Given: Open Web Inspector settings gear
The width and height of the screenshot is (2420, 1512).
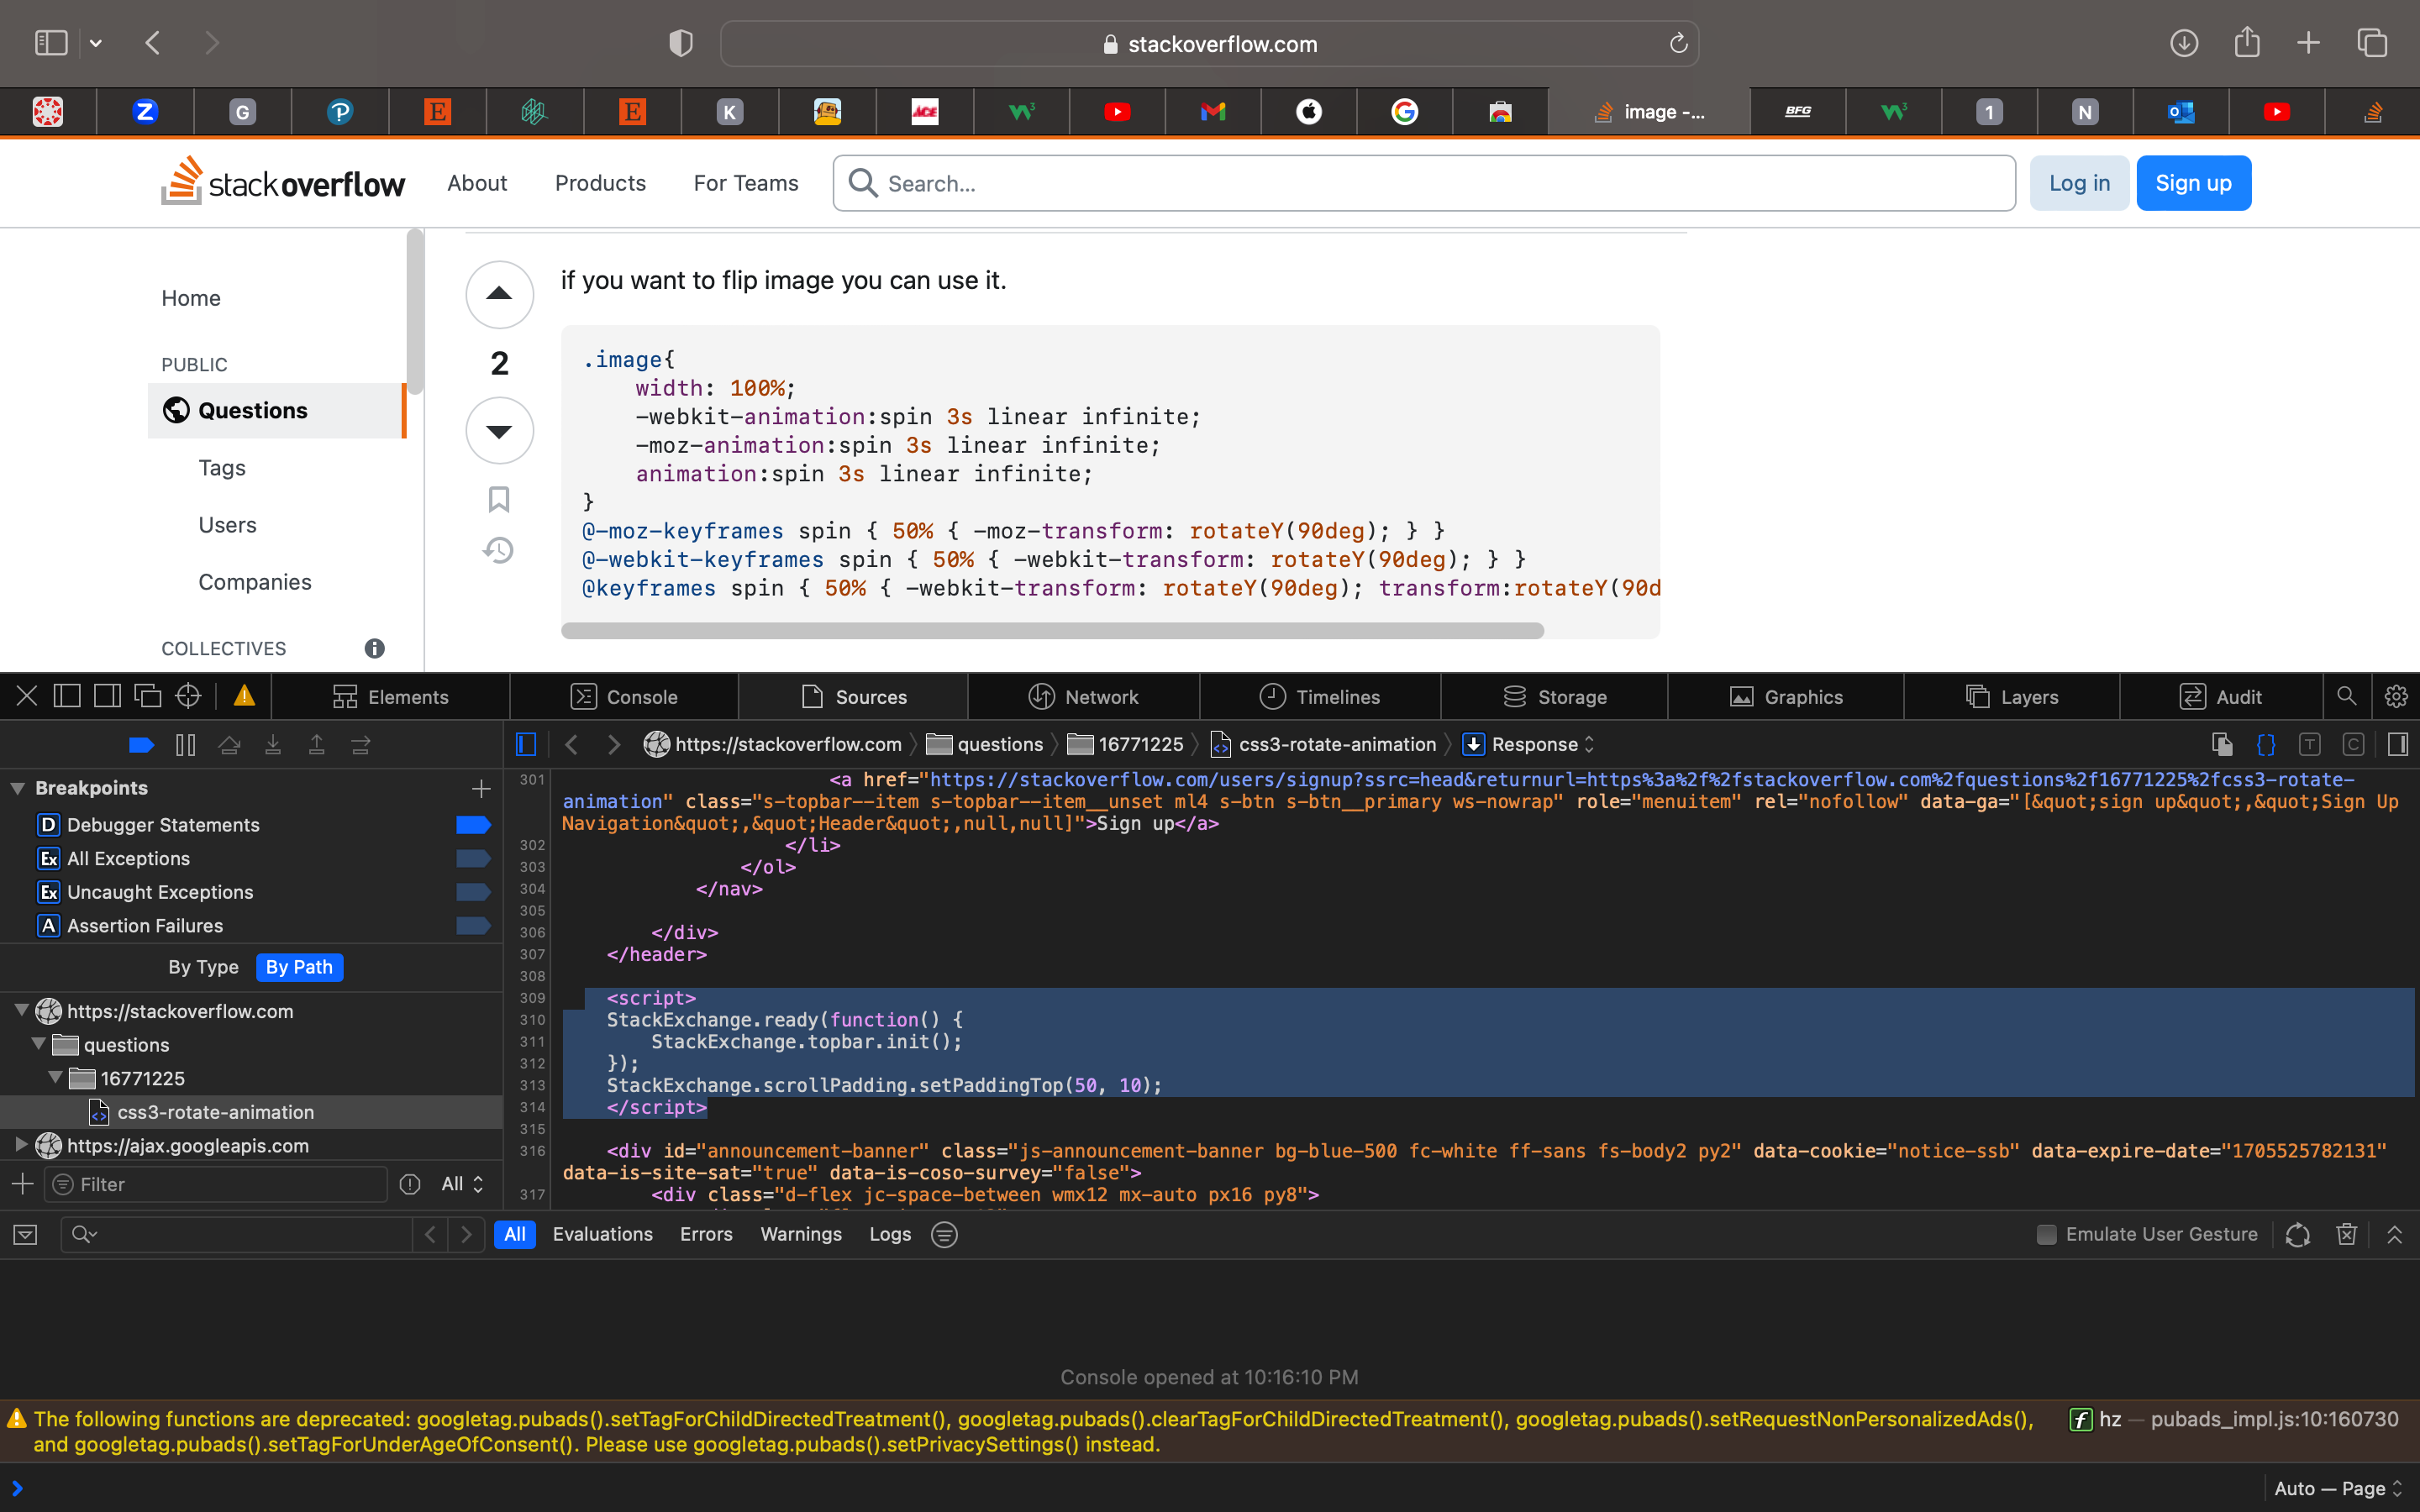Looking at the screenshot, I should (x=2396, y=696).
